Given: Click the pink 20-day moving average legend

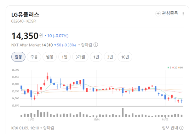Looking at the screenshot, I should 175,67.
